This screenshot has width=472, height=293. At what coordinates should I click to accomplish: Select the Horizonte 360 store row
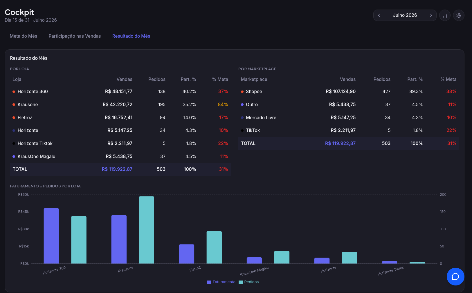120,92
